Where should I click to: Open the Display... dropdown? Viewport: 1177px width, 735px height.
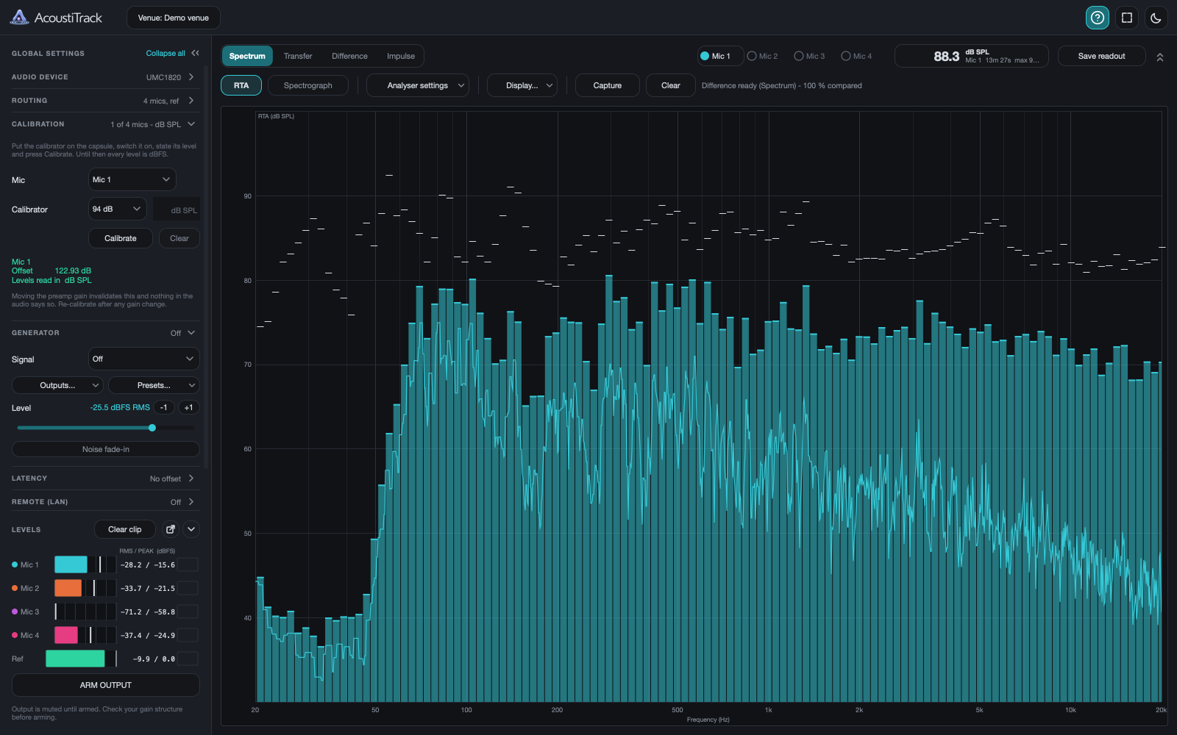(x=522, y=85)
